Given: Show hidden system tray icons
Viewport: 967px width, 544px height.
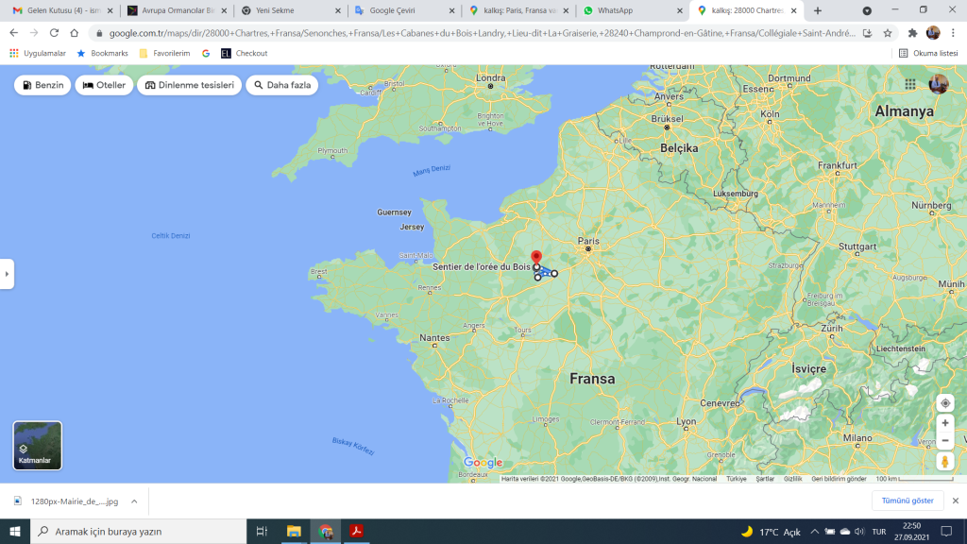Looking at the screenshot, I should pyautogui.click(x=814, y=532).
